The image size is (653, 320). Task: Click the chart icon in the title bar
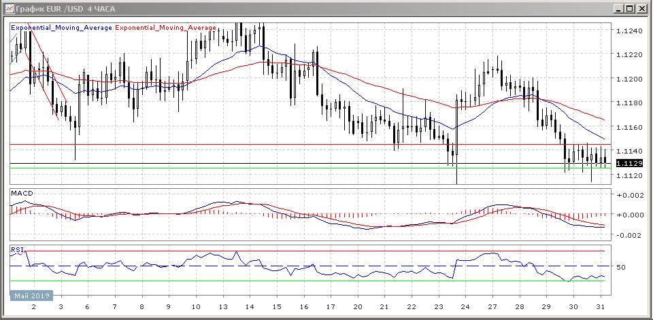coord(9,9)
